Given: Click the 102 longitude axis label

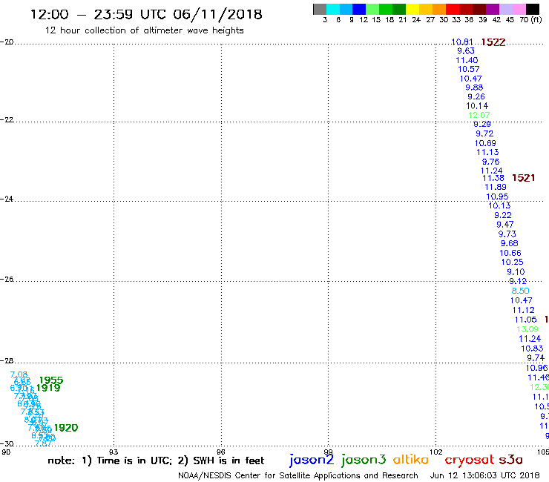Looking at the screenshot, I should coord(435,452).
